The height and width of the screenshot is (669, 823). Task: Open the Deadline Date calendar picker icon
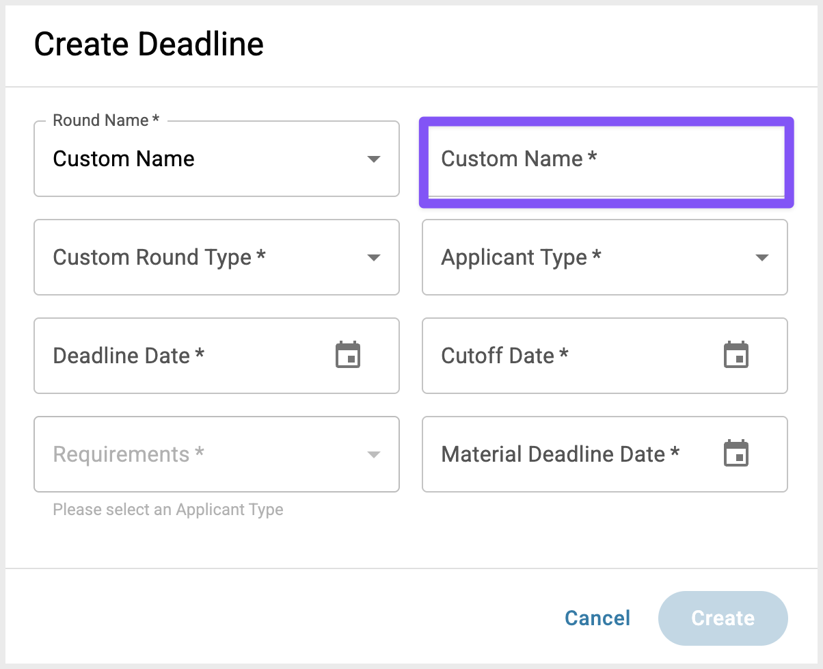[x=348, y=355]
